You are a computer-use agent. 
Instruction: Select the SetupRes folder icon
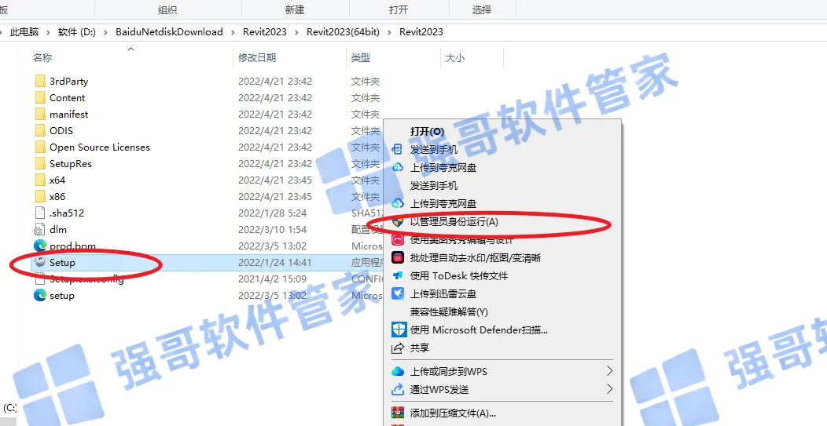pos(40,163)
